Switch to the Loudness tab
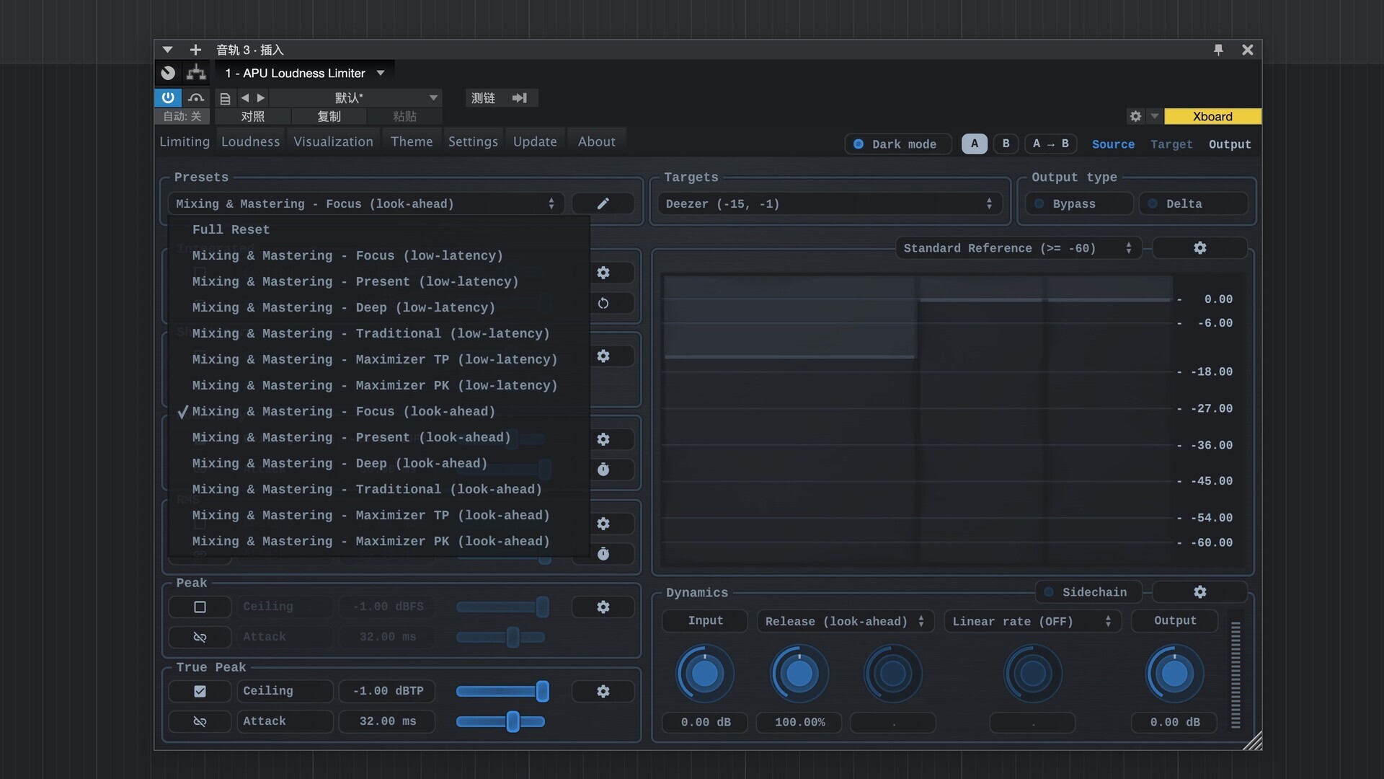The image size is (1384, 779). [x=250, y=141]
